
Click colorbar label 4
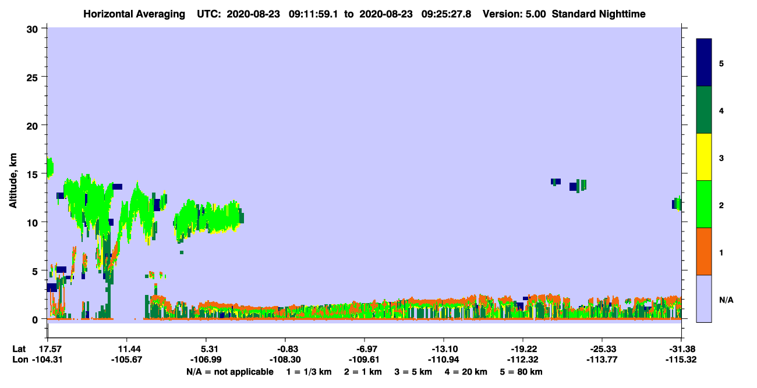721,111
